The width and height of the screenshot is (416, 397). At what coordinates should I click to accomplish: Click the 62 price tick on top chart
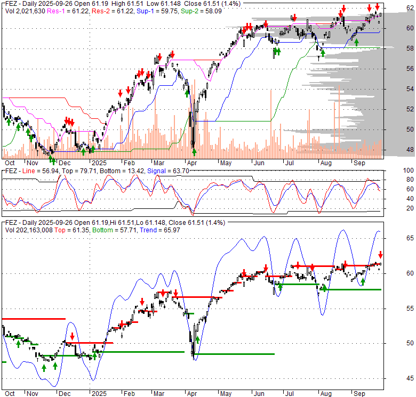coord(410,8)
